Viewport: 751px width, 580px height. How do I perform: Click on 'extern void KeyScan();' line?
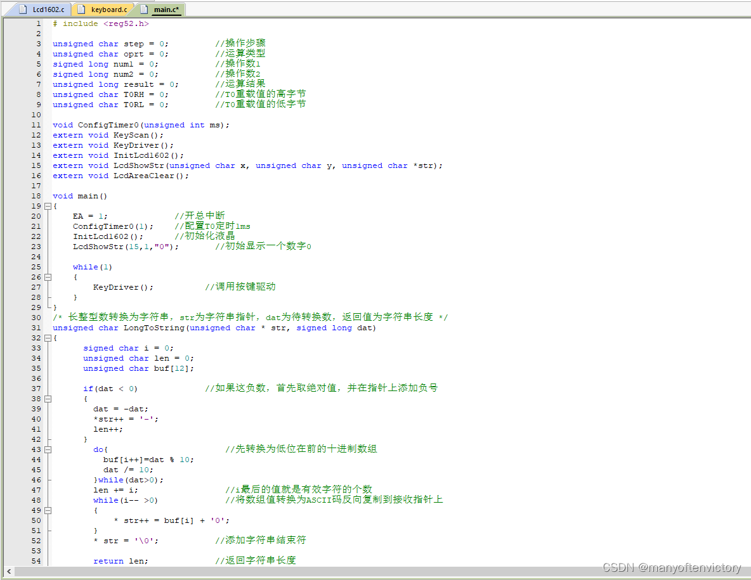click(x=108, y=135)
